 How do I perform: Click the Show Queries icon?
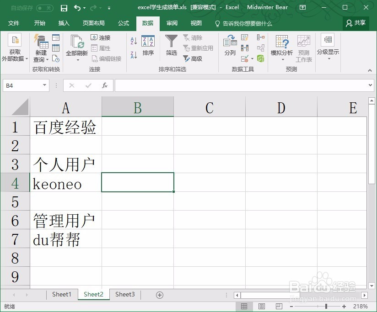[56, 37]
